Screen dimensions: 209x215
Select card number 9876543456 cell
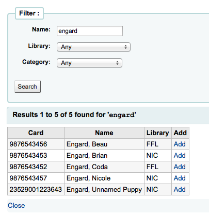coord(36,144)
